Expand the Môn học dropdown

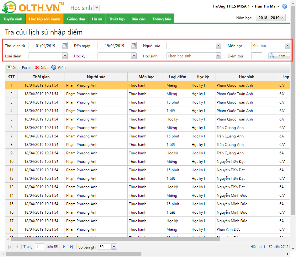click(x=287, y=46)
